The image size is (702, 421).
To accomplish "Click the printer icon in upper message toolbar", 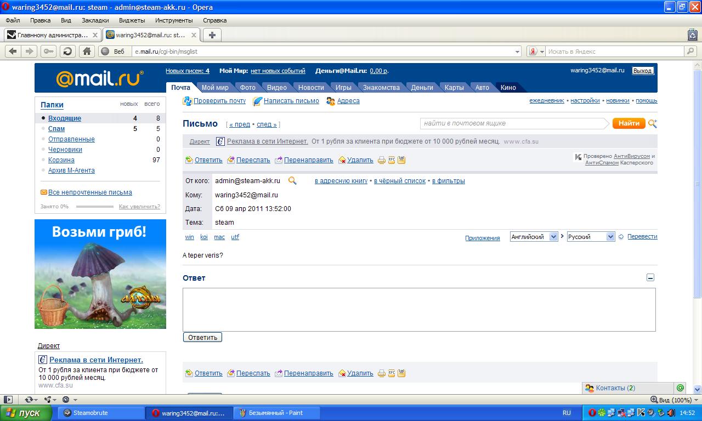I will tap(382, 160).
